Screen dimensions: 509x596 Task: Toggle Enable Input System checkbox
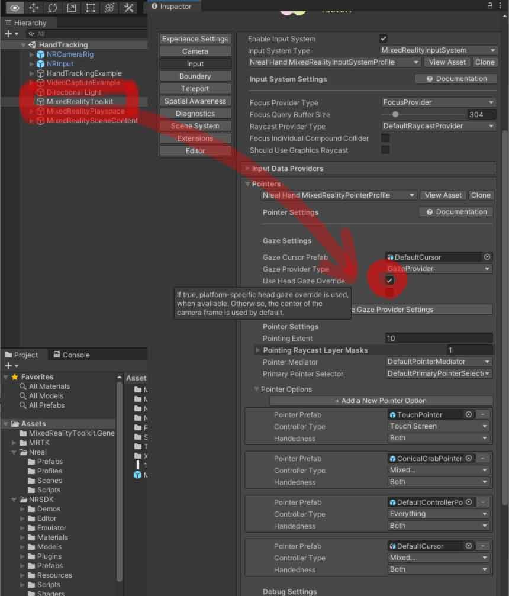(x=384, y=38)
